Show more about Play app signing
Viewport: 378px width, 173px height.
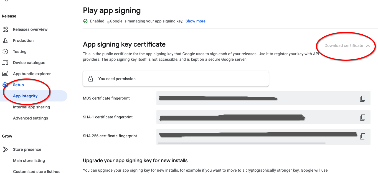pos(195,21)
